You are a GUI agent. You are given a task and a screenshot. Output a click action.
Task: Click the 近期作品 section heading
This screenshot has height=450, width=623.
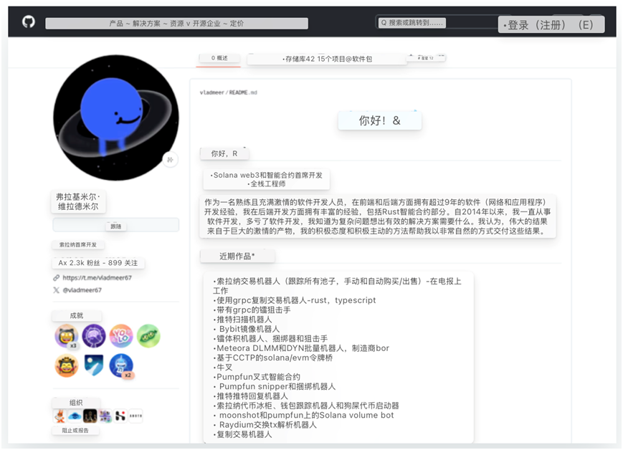(x=237, y=257)
